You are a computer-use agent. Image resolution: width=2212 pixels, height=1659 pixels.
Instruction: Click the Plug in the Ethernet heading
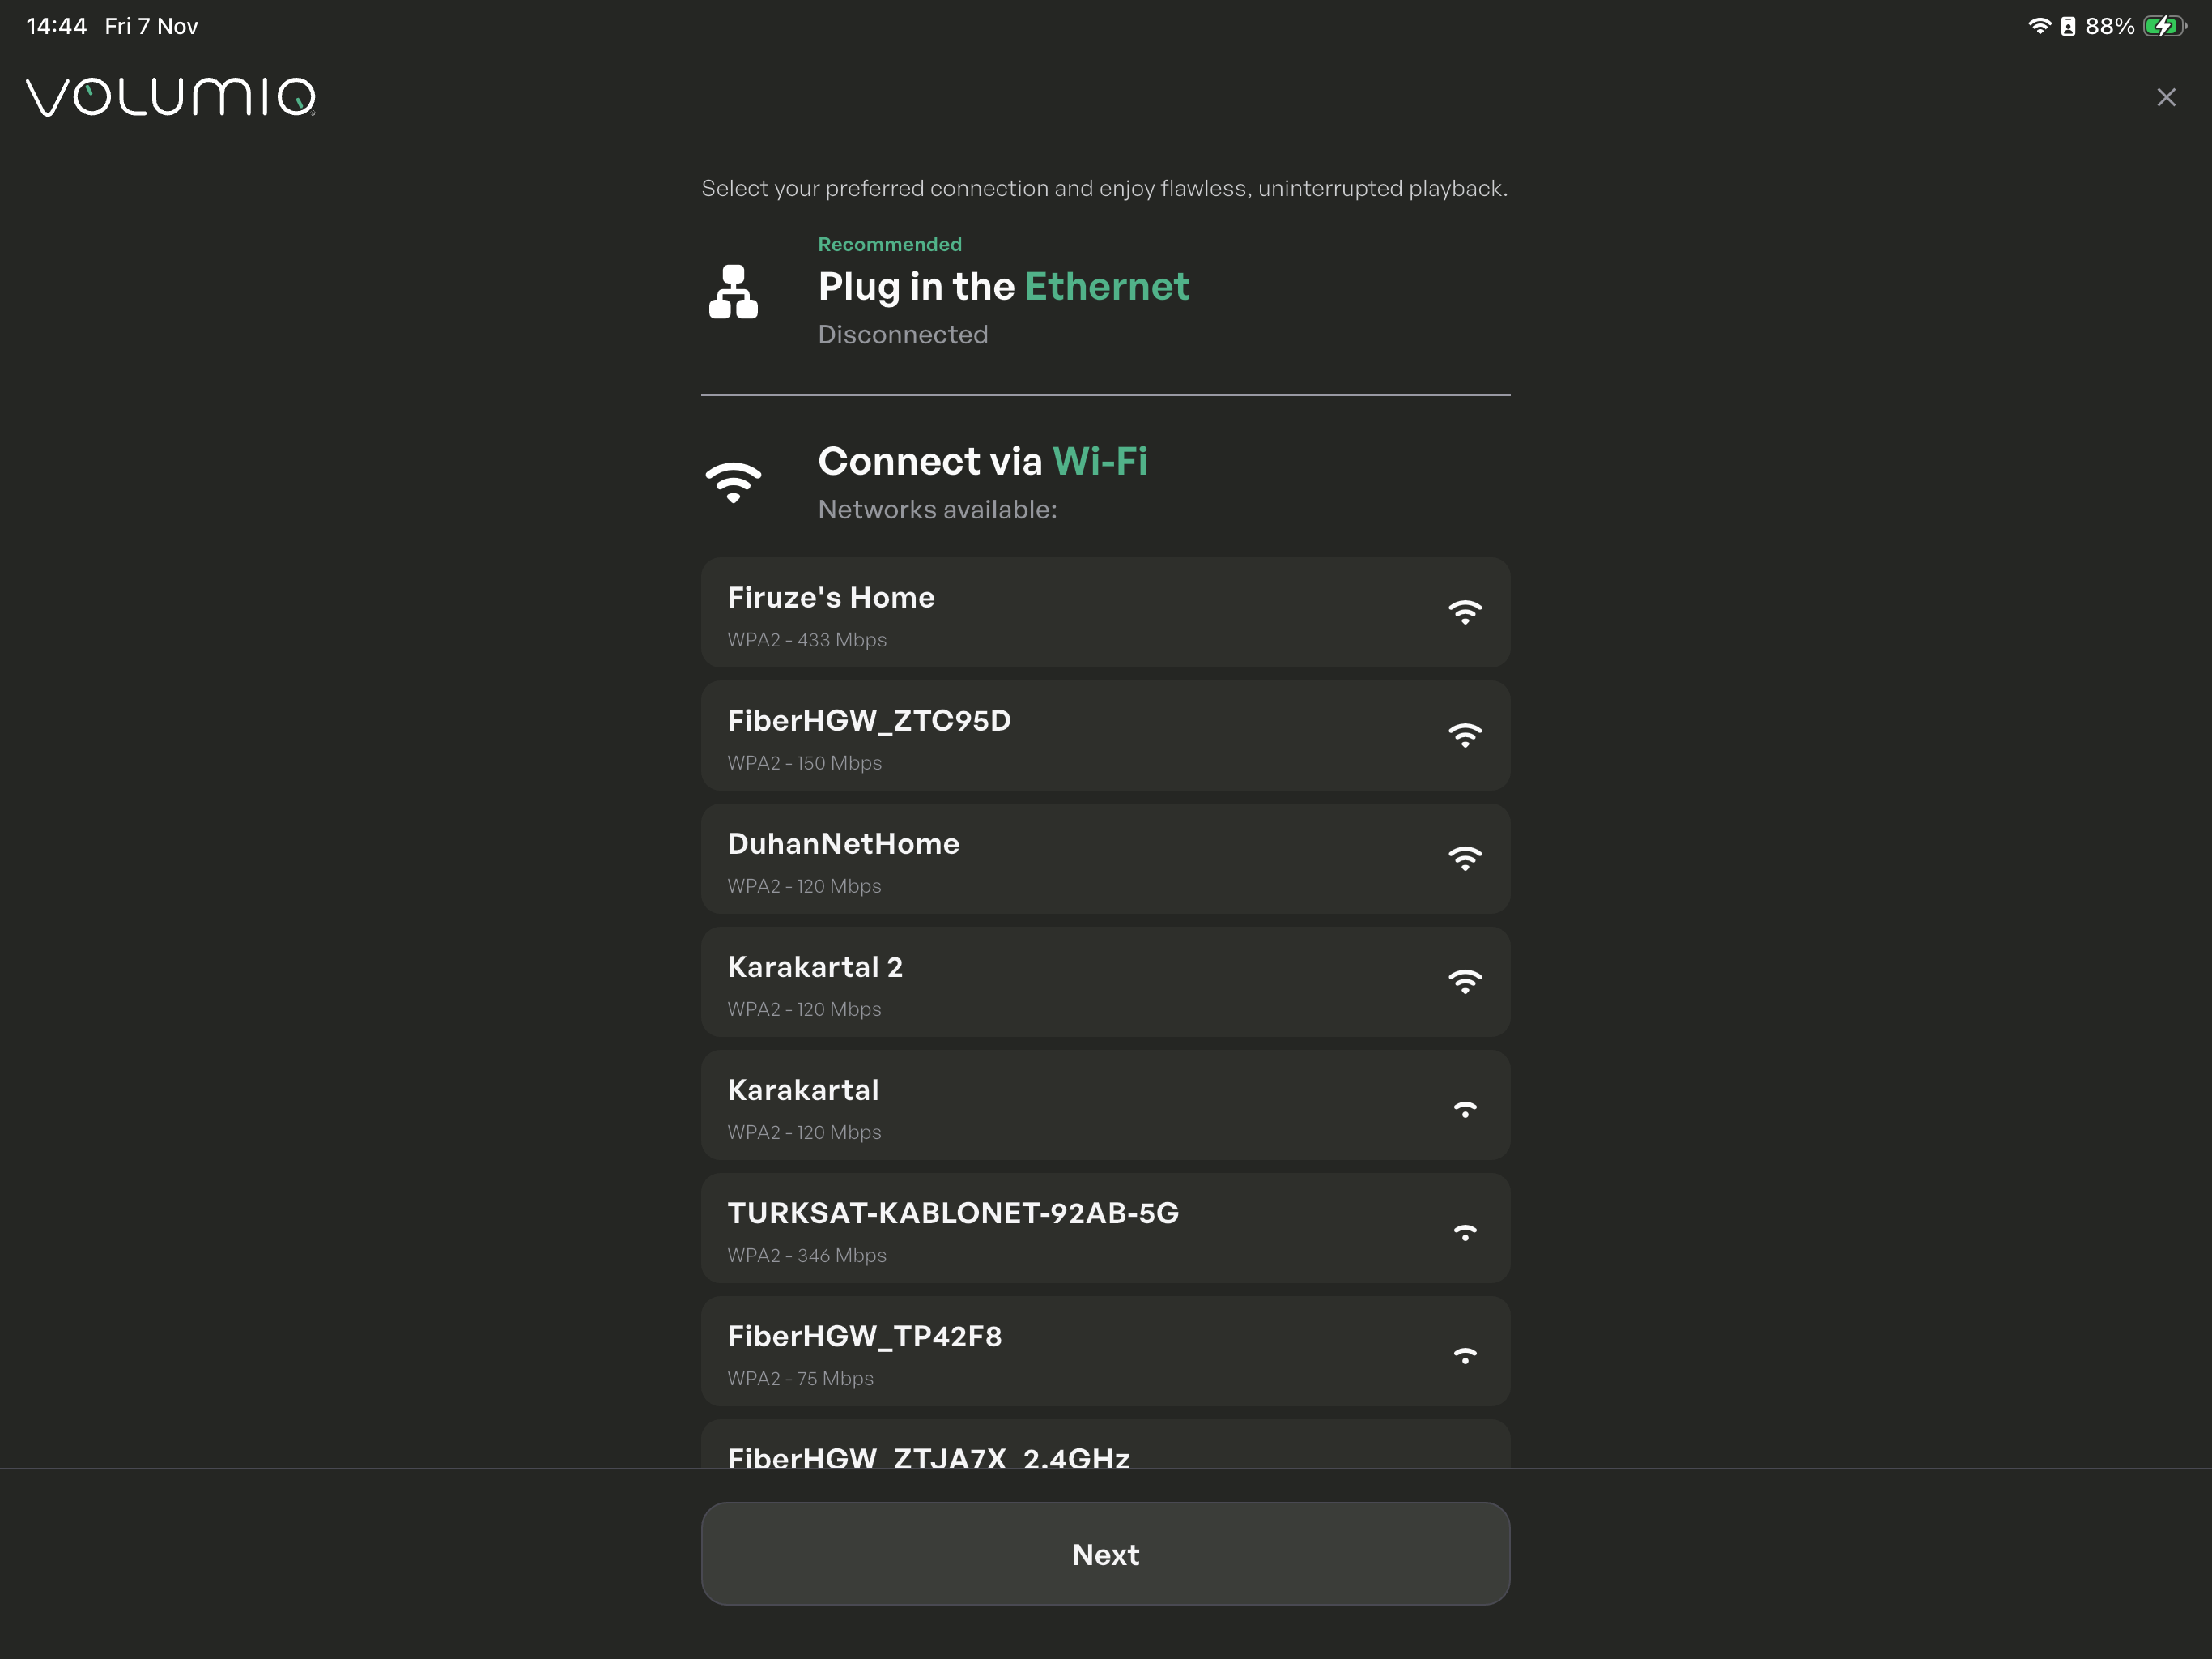tap(1003, 288)
